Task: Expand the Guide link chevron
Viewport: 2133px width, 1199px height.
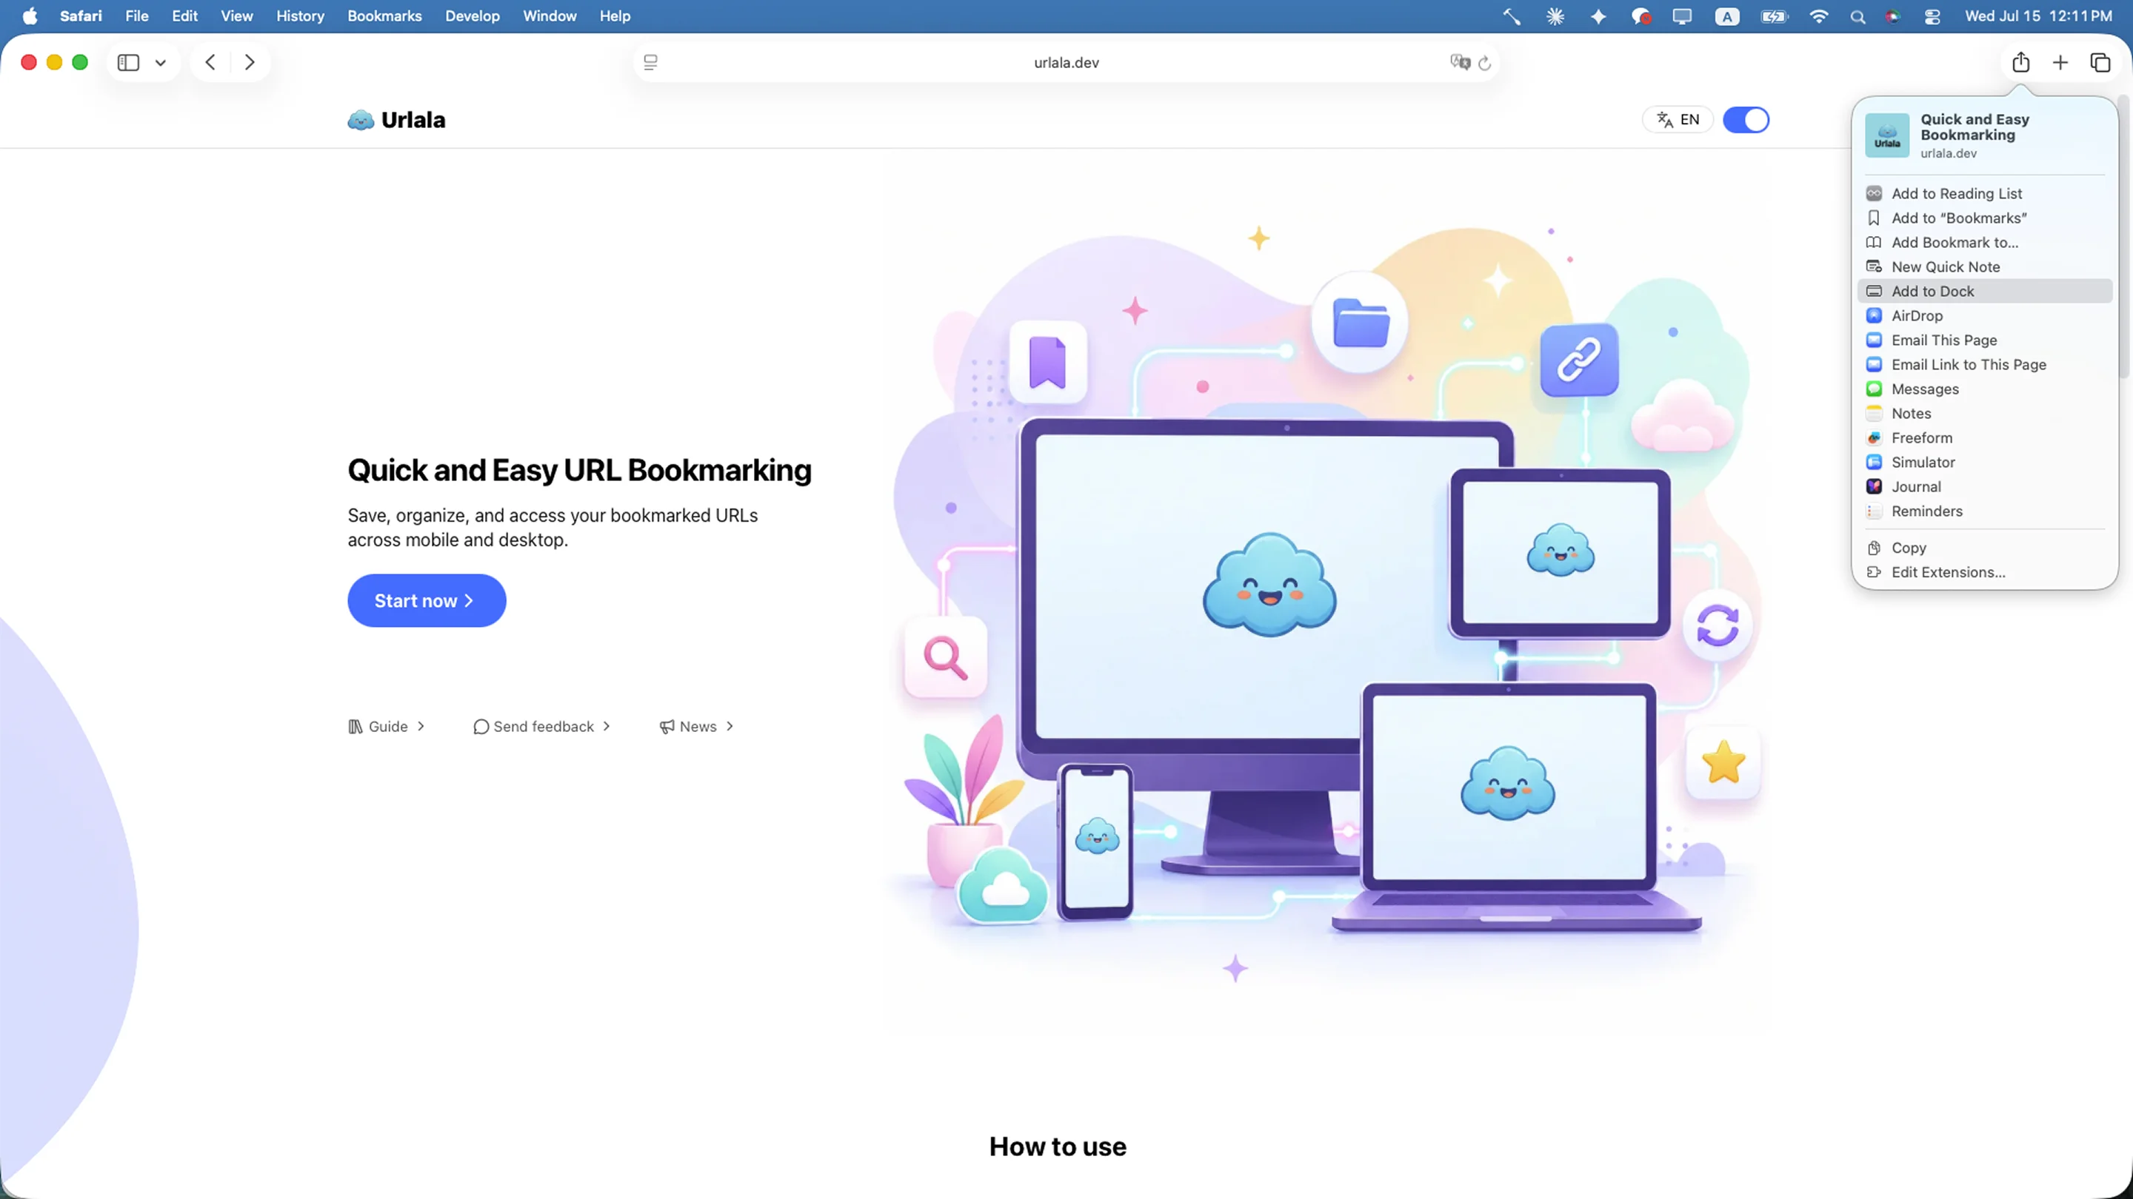Action: tap(421, 725)
